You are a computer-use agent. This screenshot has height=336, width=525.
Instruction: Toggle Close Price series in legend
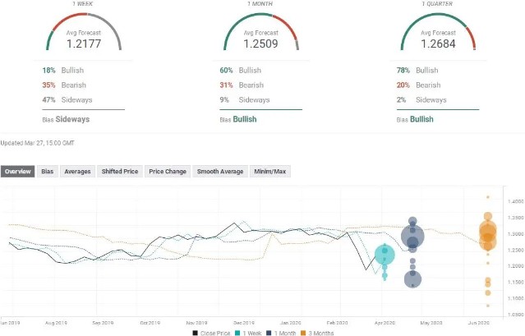click(x=214, y=332)
